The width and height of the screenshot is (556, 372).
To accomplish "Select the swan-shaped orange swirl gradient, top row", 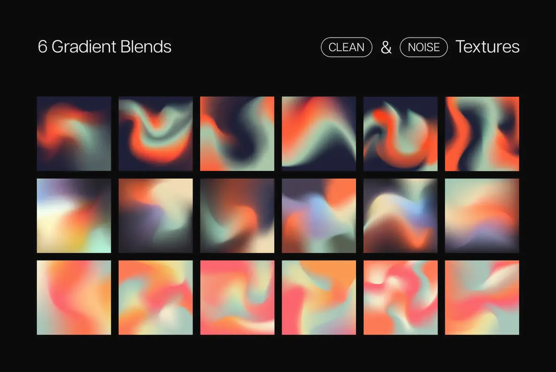I will (x=155, y=133).
